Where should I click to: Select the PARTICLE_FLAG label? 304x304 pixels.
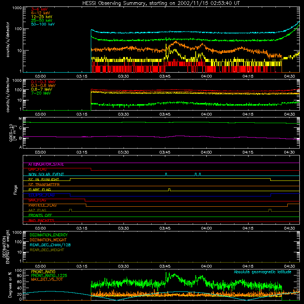(x=43, y=205)
